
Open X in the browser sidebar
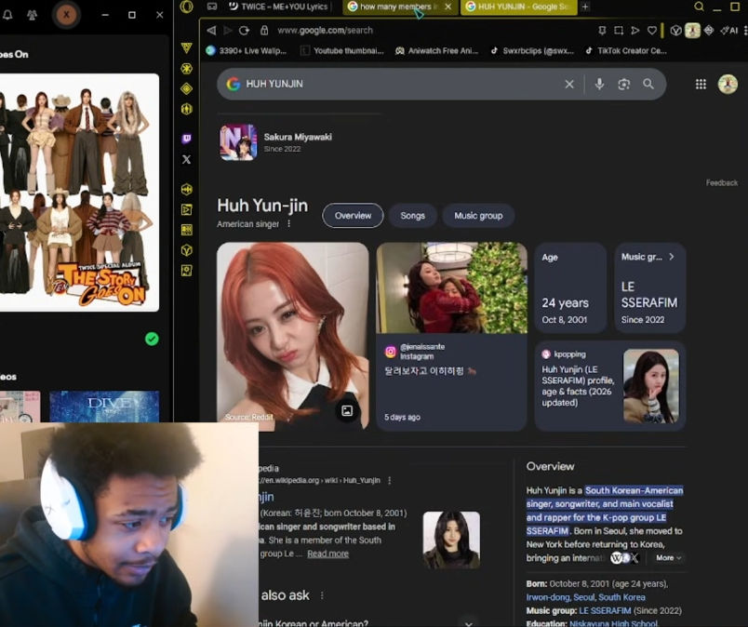coord(186,159)
